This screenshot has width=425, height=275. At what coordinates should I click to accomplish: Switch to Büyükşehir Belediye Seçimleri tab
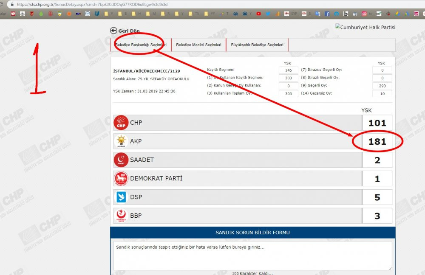click(257, 45)
